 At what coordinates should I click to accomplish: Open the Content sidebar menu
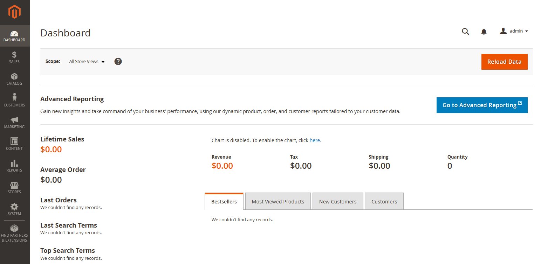(14, 144)
